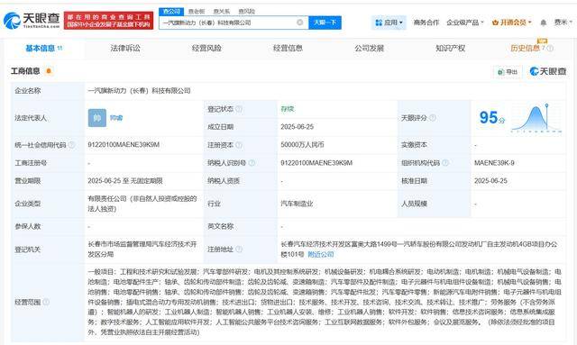Click the 营业期限 value text
The width and height of the screenshot is (577, 345).
[125, 181]
